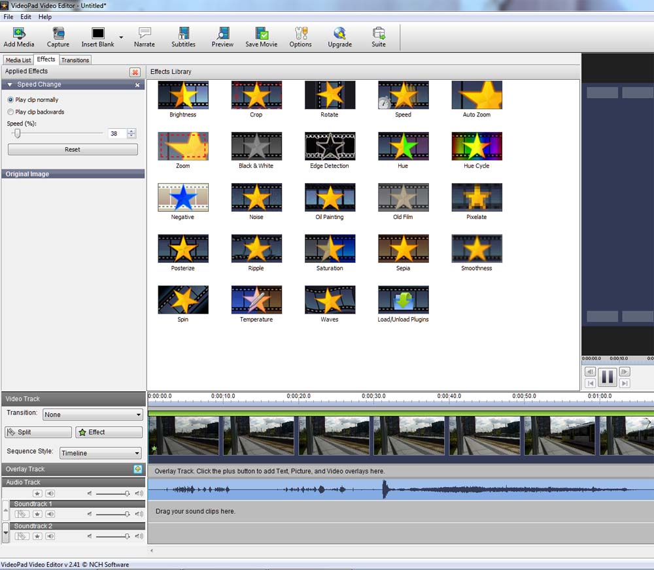The image size is (654, 570).
Task: Click the Preview toolbar icon
Action: coord(223,33)
